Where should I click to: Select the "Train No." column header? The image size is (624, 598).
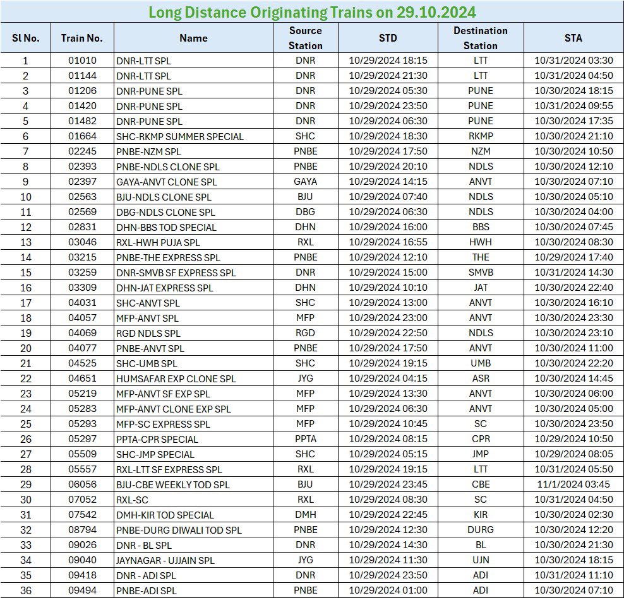click(x=82, y=38)
